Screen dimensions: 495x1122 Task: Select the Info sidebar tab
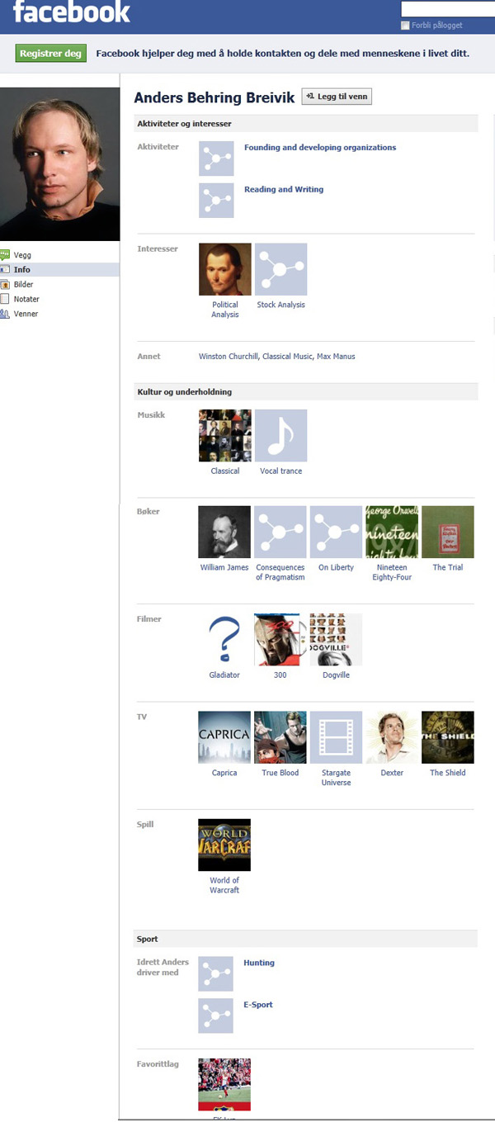(59, 270)
